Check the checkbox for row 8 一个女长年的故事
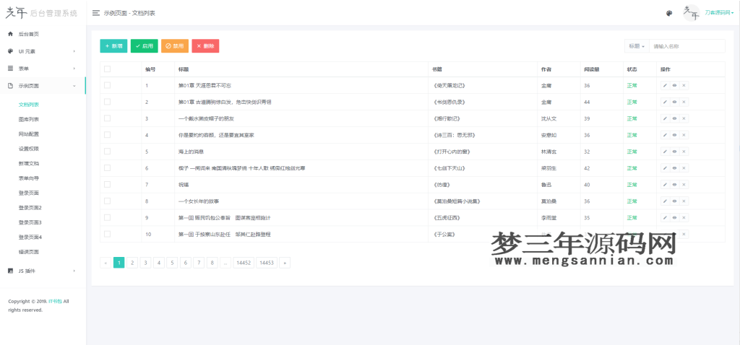The width and height of the screenshot is (740, 345). [107, 201]
